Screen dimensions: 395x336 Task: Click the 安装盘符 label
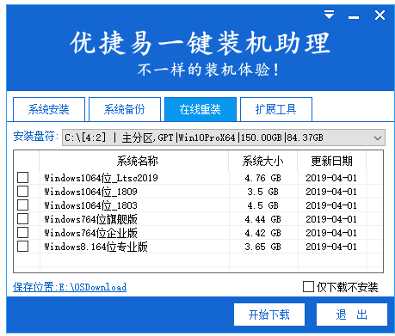click(35, 137)
